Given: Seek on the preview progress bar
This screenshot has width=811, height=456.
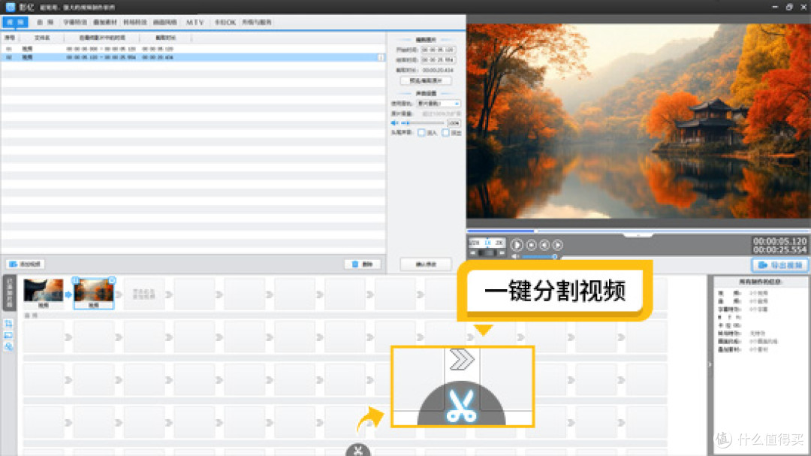Looking at the screenshot, I should pyautogui.click(x=638, y=231).
